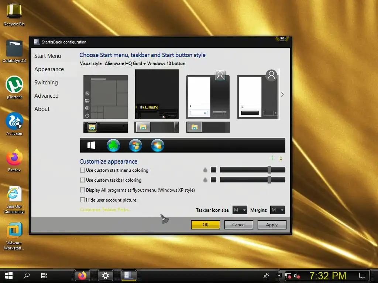Open the Windows Start button on taskbar
The image size is (378, 283).
[x=9, y=276]
